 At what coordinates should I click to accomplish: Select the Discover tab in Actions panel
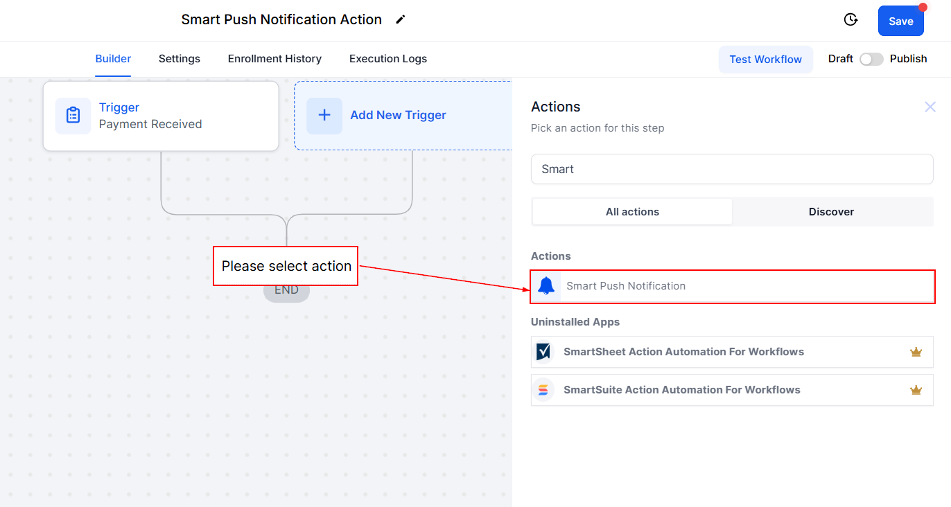coord(831,212)
